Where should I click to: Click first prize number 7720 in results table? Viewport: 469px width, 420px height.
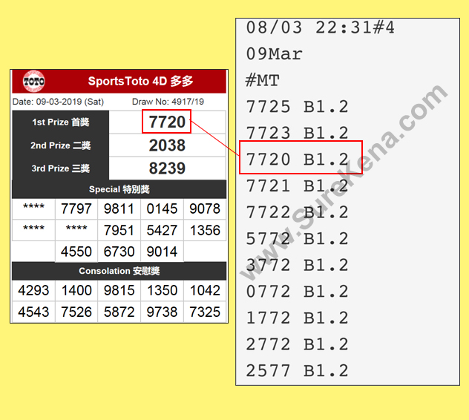(x=167, y=122)
